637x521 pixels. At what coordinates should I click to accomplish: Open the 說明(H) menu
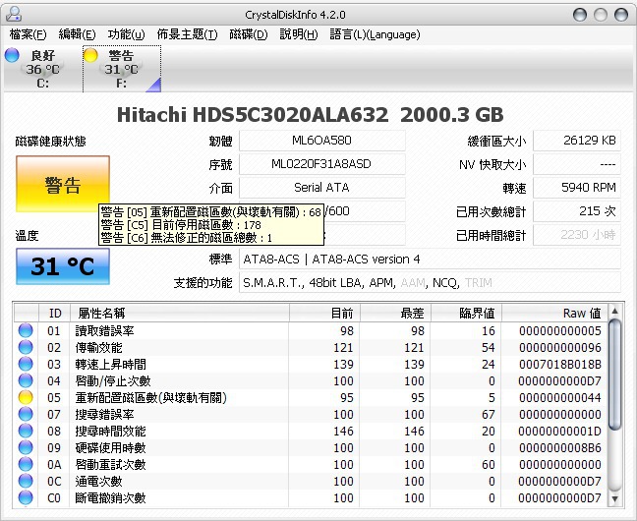[299, 34]
